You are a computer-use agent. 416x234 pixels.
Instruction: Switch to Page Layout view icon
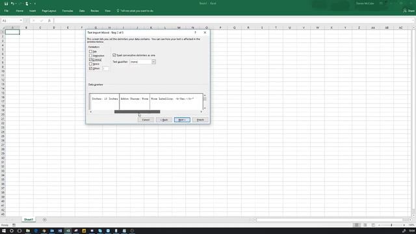click(x=365, y=226)
